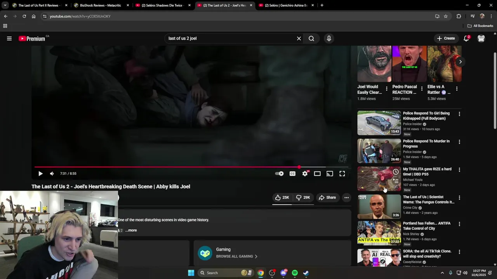Image resolution: width=497 pixels, height=279 pixels.
Task: Close the BioShock Reviews tab
Action: 128,5
